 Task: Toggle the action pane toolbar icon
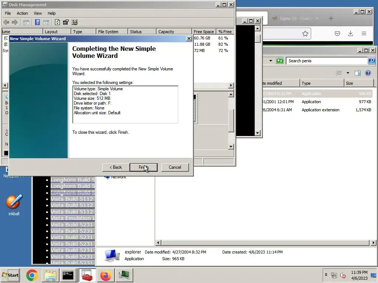coord(46,22)
